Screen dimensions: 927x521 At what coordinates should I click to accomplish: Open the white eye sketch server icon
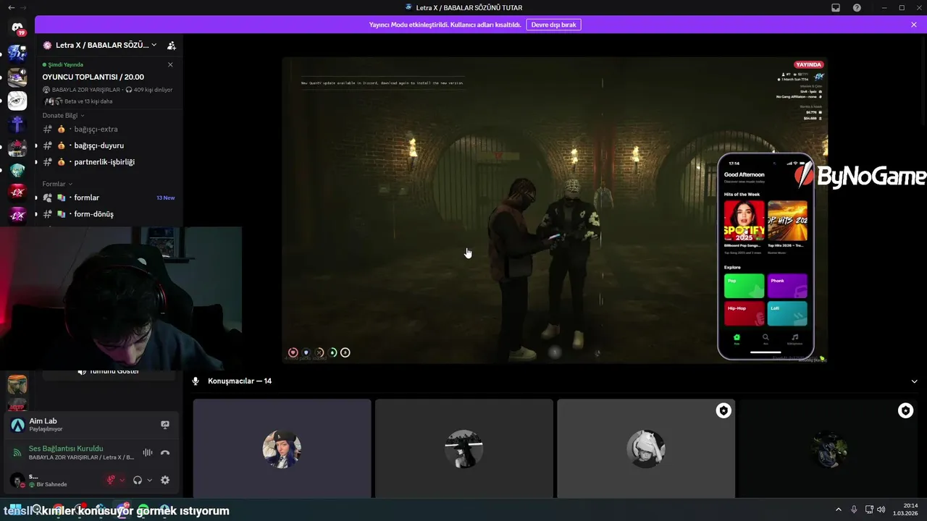(x=17, y=101)
